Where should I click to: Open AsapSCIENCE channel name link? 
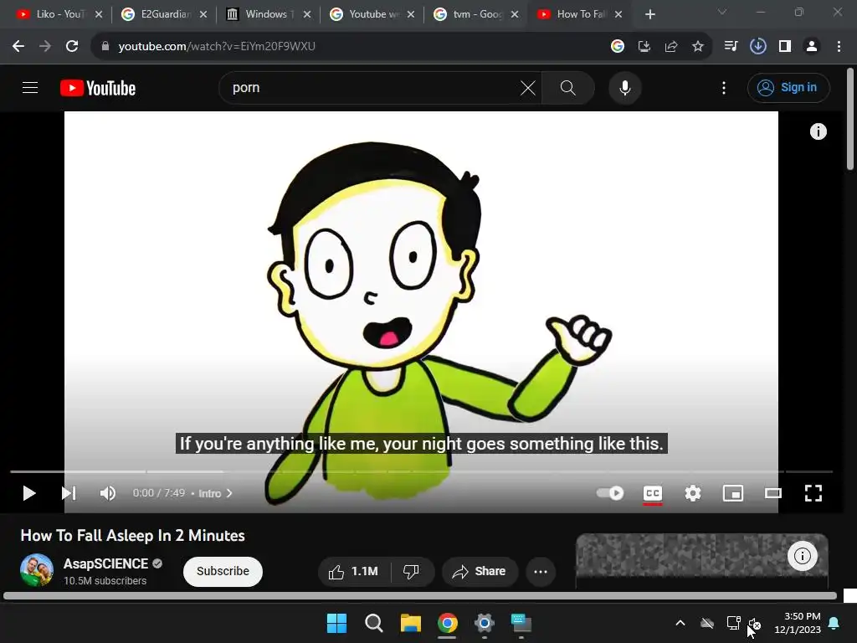pyautogui.click(x=105, y=563)
